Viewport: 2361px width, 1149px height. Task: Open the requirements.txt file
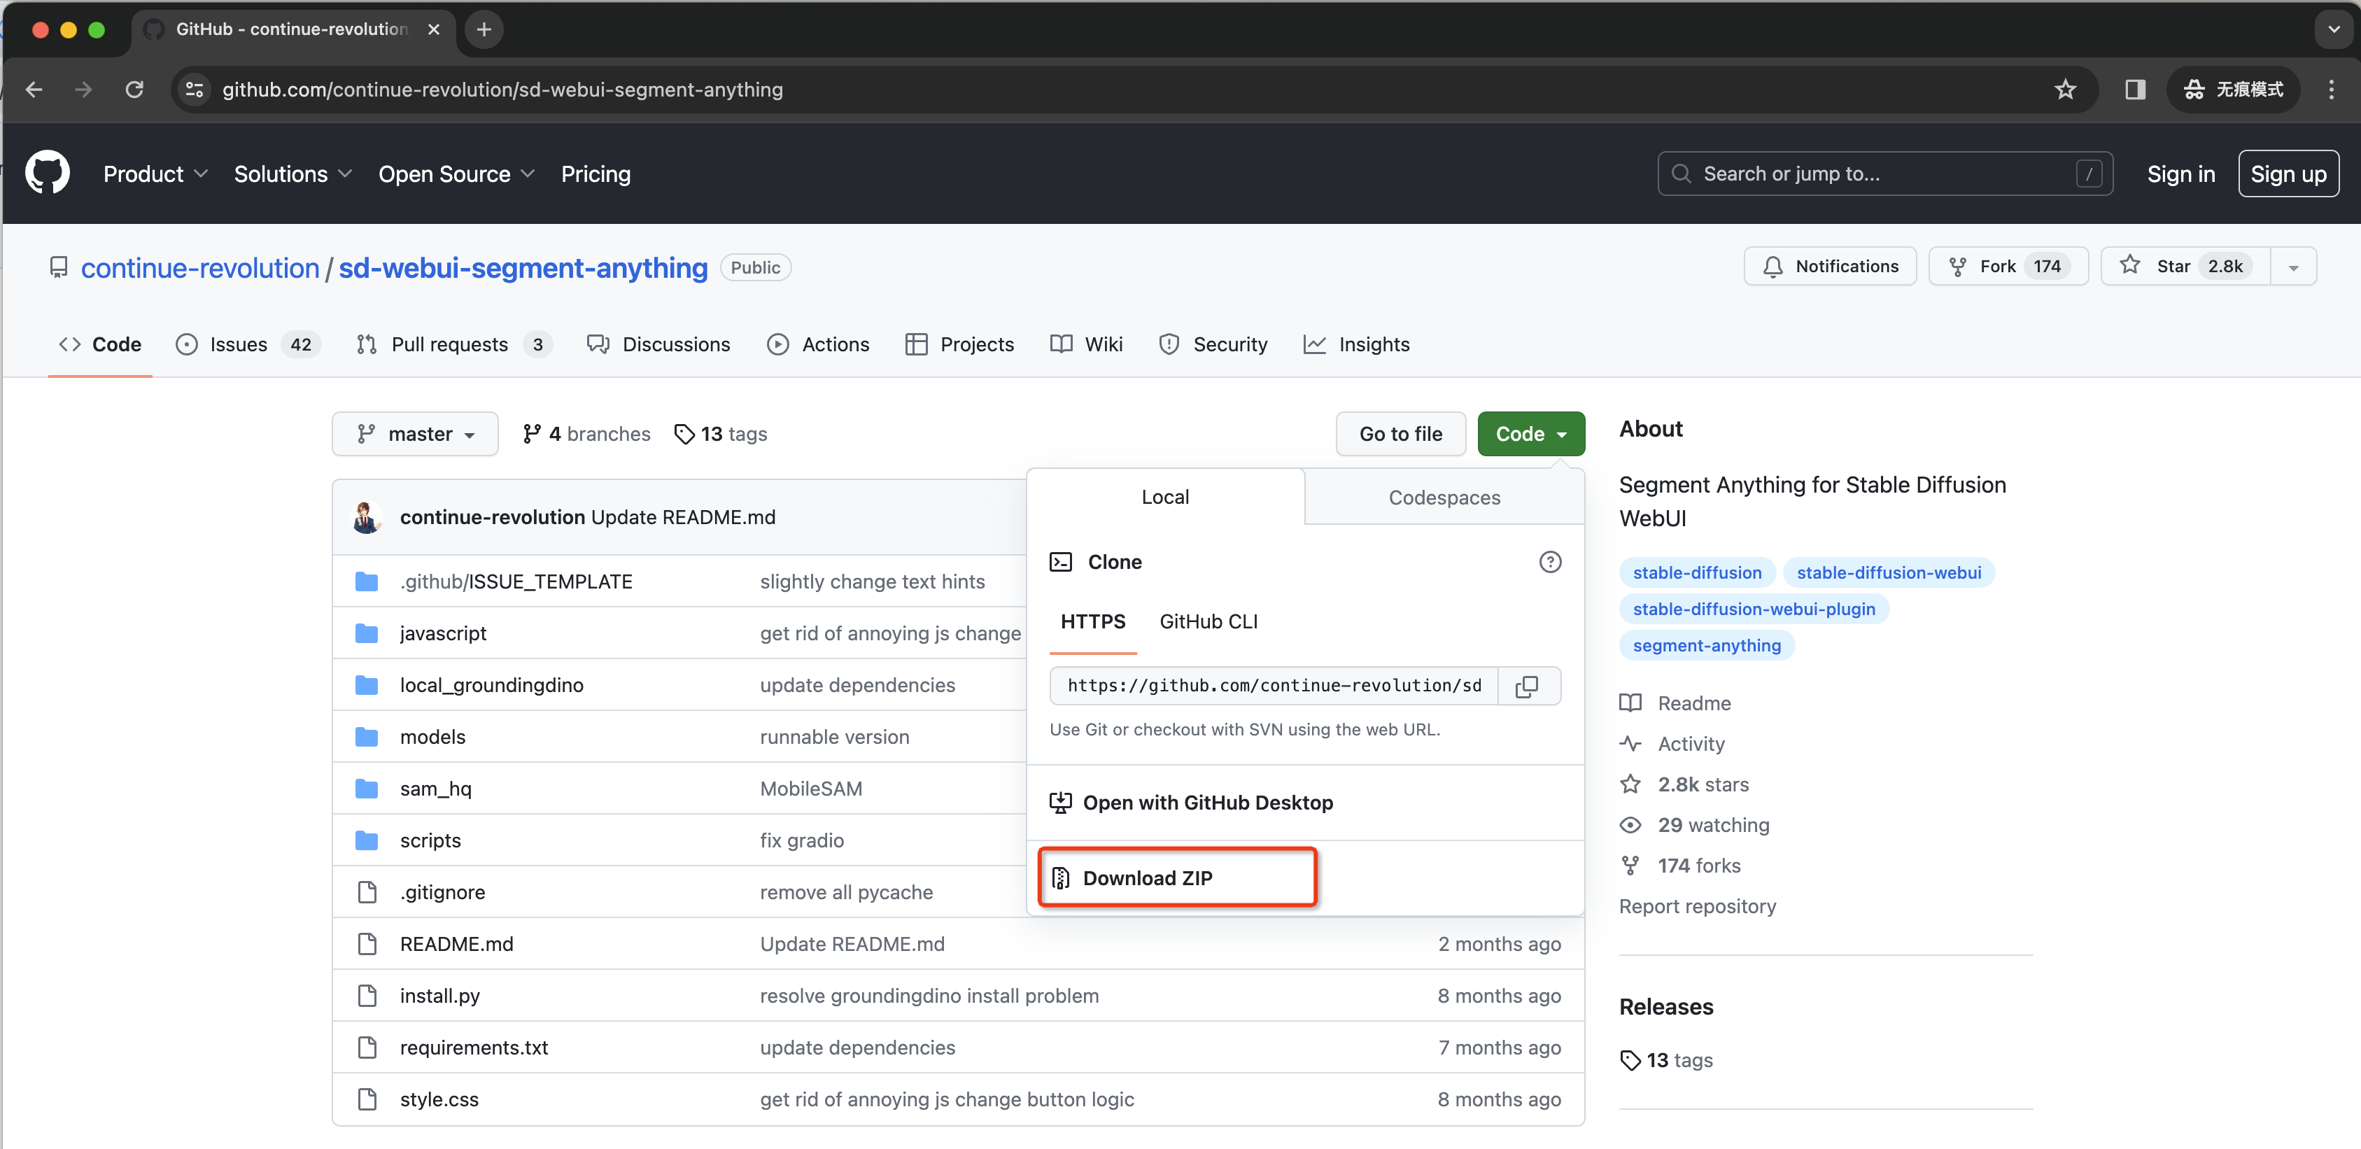(474, 1048)
